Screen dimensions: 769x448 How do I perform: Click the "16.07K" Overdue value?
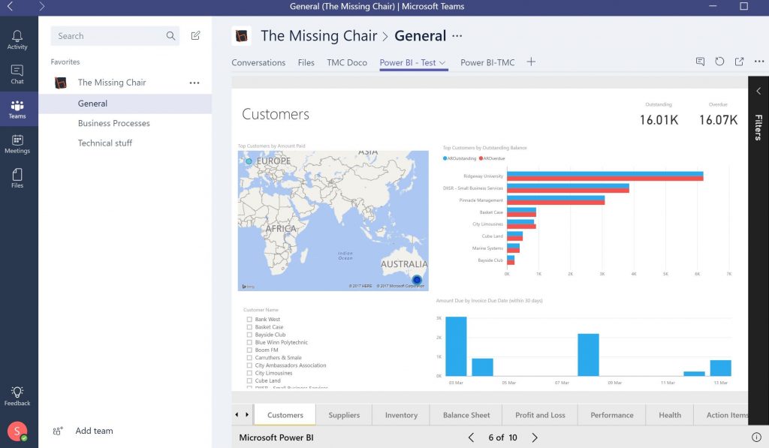click(718, 120)
